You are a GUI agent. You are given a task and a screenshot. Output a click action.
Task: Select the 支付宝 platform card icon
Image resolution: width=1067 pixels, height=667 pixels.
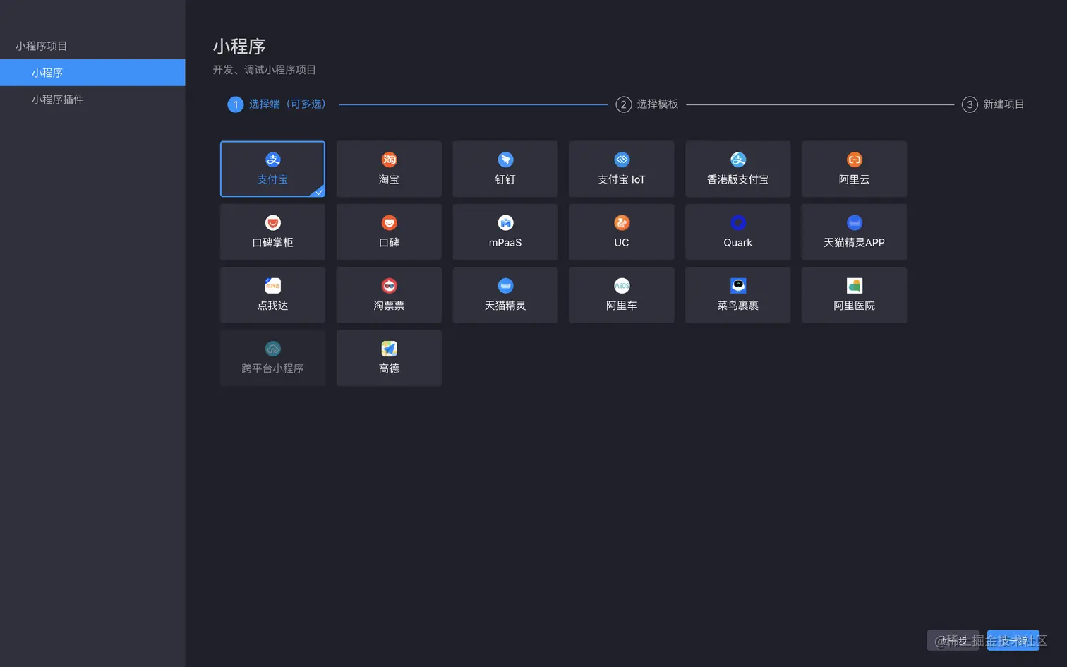(272, 160)
